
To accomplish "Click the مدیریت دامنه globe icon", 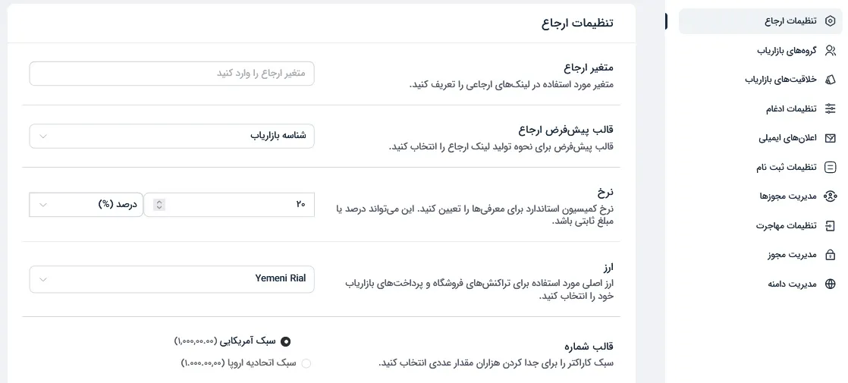I will click(x=830, y=284).
